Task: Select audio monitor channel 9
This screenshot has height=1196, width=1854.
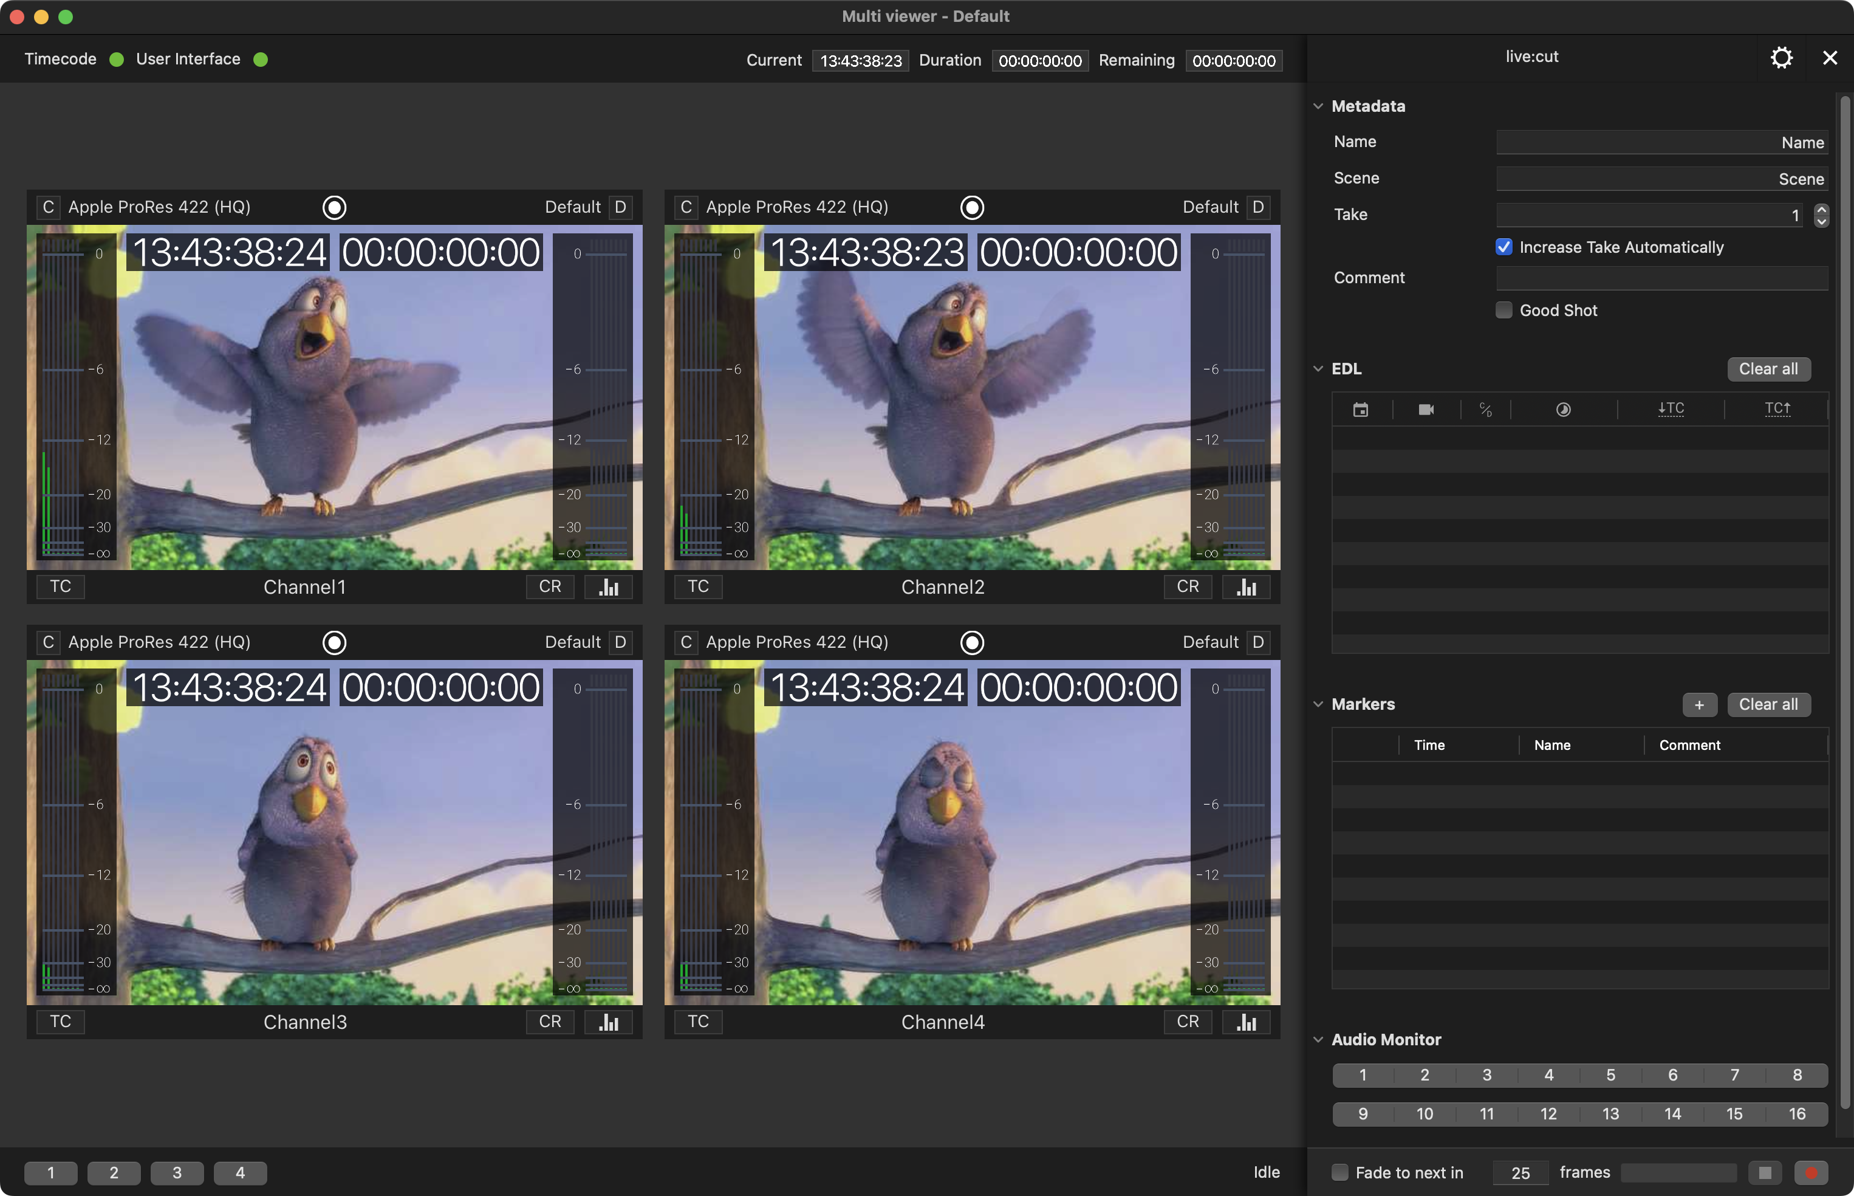Action: click(1363, 1114)
